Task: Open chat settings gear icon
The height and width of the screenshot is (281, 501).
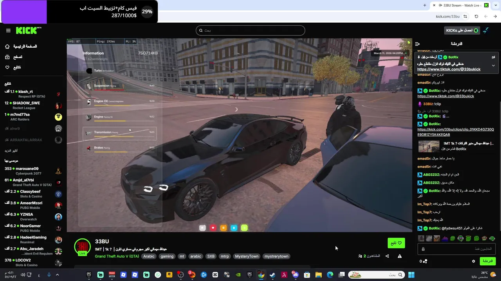Action: point(474,261)
